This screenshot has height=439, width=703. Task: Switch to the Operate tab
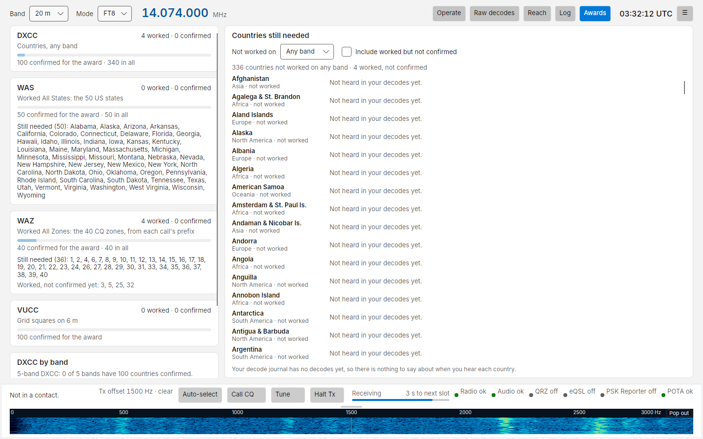click(449, 13)
